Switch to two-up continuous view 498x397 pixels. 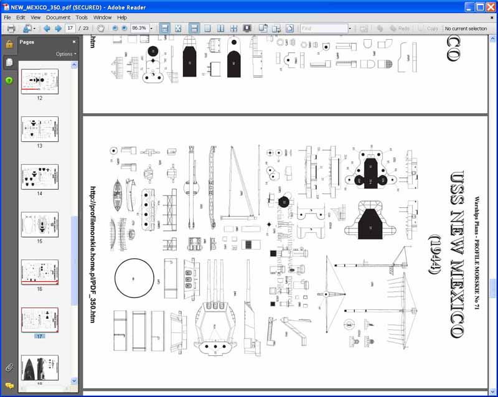234,29
